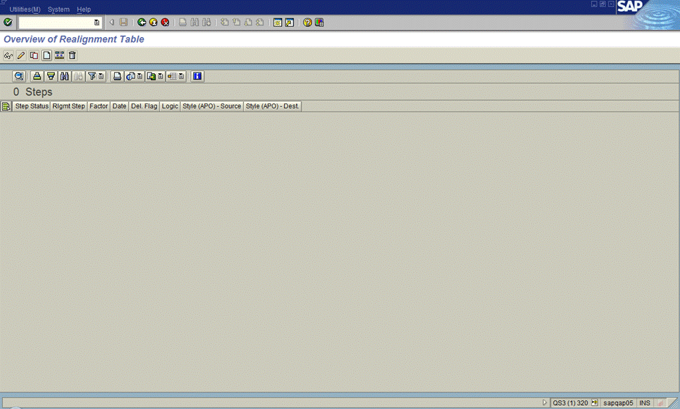Select the Rlgmt Step column header
Image resolution: width=680 pixels, height=409 pixels.
click(69, 106)
